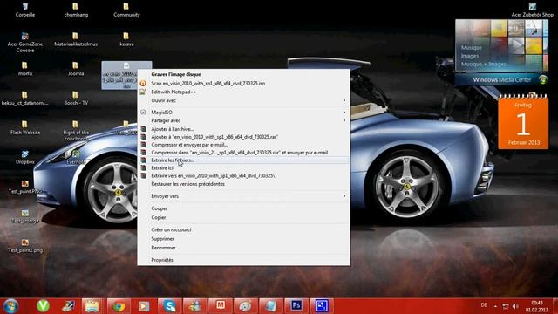Screen dimensions: 558x314
Task: Open Acer Zubehör Shop shortcut
Action: click(x=533, y=10)
